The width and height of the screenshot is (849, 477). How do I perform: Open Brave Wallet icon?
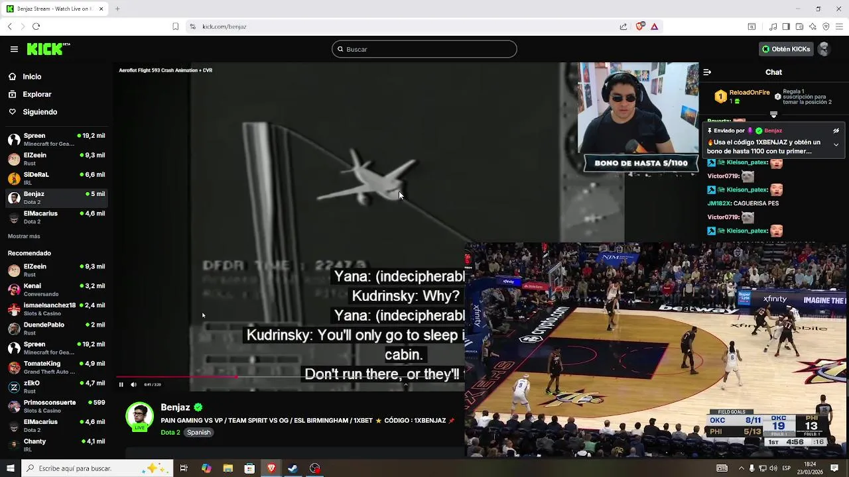tap(799, 26)
